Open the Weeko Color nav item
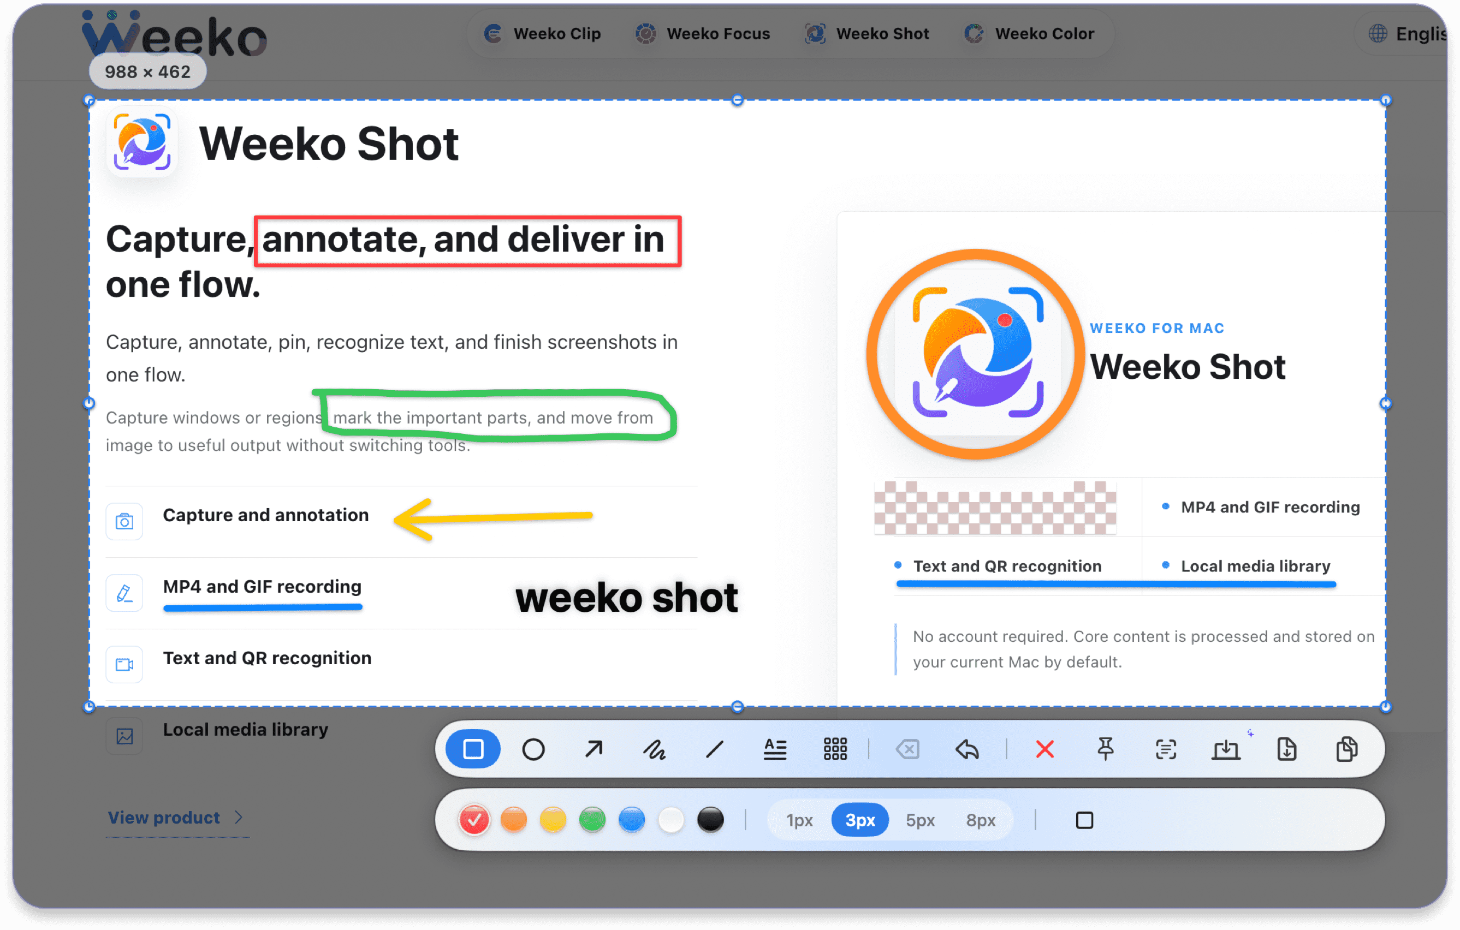1460x930 pixels. pyautogui.click(x=1029, y=34)
